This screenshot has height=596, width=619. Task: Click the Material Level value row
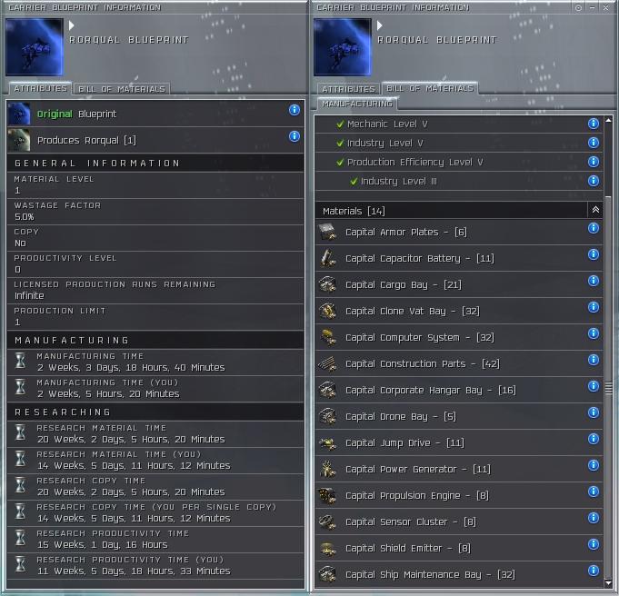click(155, 185)
